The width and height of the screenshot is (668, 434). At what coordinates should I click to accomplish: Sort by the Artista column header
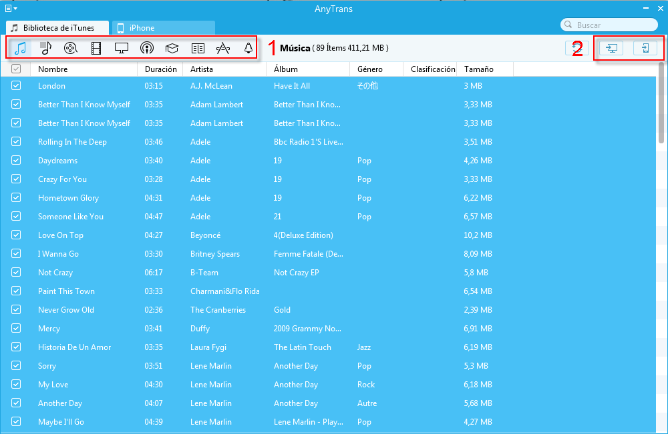click(x=224, y=69)
